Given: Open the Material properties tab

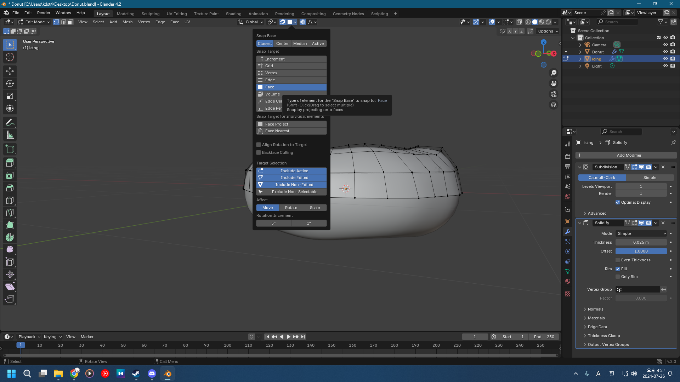Looking at the screenshot, I should point(568,281).
